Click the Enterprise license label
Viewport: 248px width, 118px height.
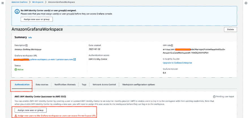coord(171,59)
